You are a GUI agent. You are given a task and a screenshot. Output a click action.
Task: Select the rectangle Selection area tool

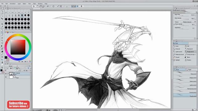(2, 22)
